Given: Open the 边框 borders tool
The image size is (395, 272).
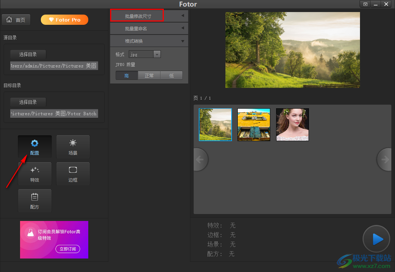Looking at the screenshot, I should [73, 174].
